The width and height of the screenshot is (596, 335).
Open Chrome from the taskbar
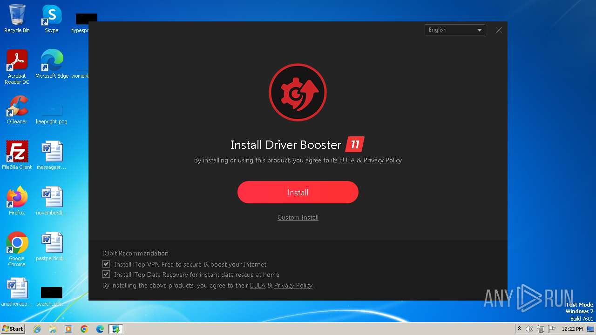pyautogui.click(x=84, y=329)
